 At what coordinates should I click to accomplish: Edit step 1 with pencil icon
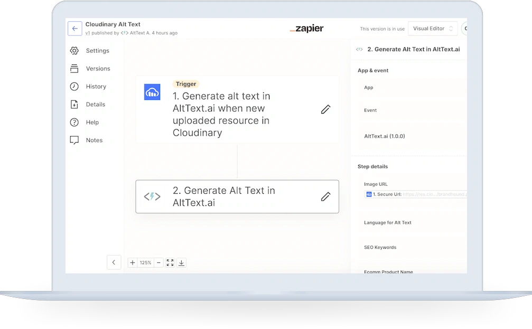(326, 109)
